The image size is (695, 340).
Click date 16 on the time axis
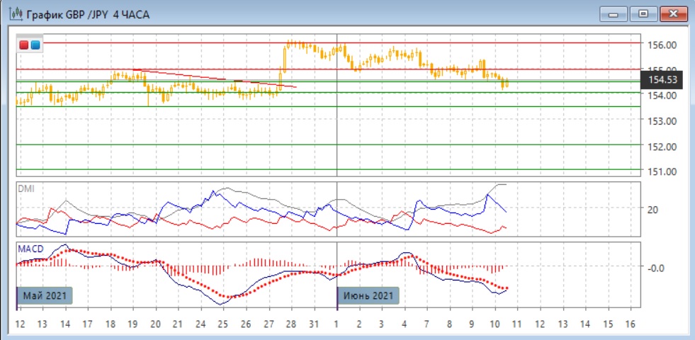coord(630,323)
